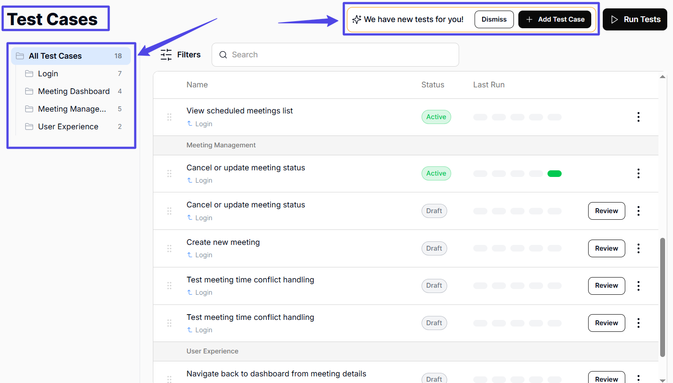Open kebab menu for View scheduled meetings list

638,117
